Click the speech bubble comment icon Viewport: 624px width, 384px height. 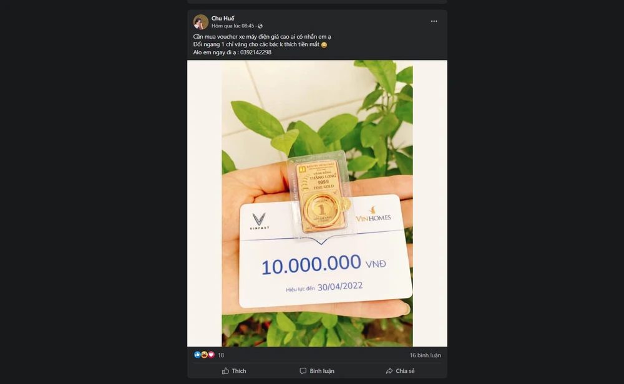click(x=303, y=371)
